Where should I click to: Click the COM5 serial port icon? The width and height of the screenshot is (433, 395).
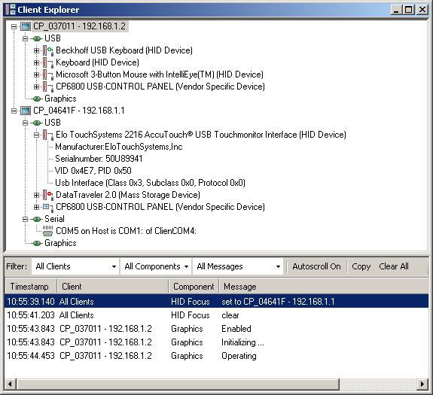[x=47, y=231]
